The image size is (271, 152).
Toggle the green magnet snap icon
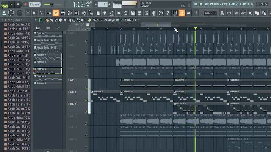(x=40, y=20)
